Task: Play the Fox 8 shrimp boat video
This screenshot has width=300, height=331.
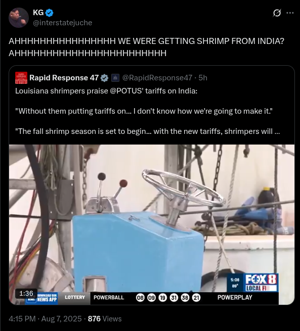Action: 152,224
